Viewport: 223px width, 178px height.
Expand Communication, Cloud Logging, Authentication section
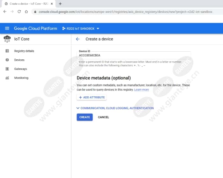click(115, 108)
